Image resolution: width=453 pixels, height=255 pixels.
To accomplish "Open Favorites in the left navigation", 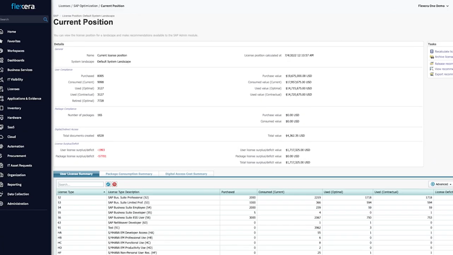I will [14, 41].
